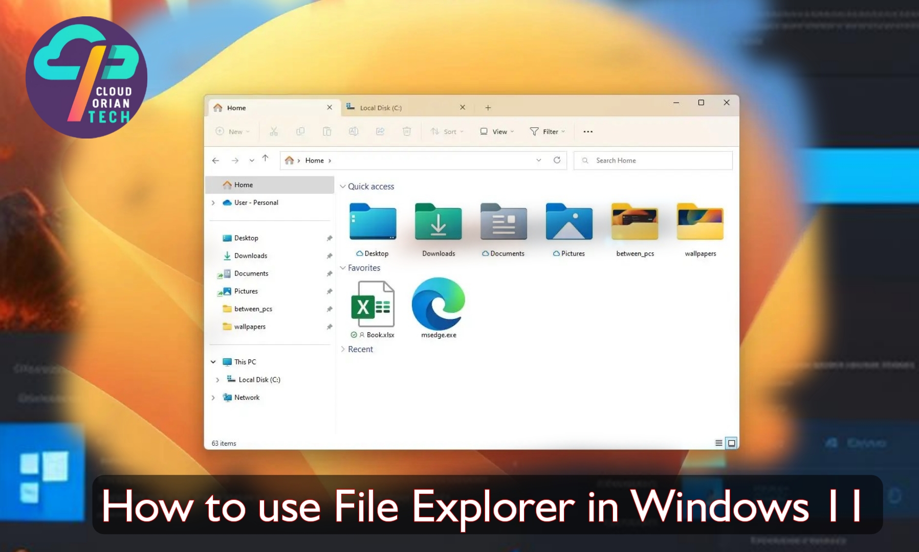Viewport: 919px width, 552px height.
Task: Click the Paste icon in the toolbar
Action: (327, 131)
